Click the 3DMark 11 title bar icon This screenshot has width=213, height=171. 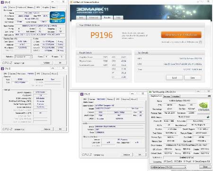tap(71, 2)
